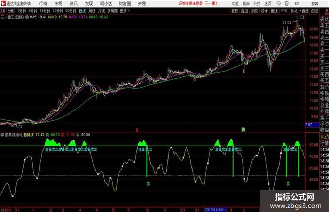Click the MA5: 19.41 value

coord(38,17)
